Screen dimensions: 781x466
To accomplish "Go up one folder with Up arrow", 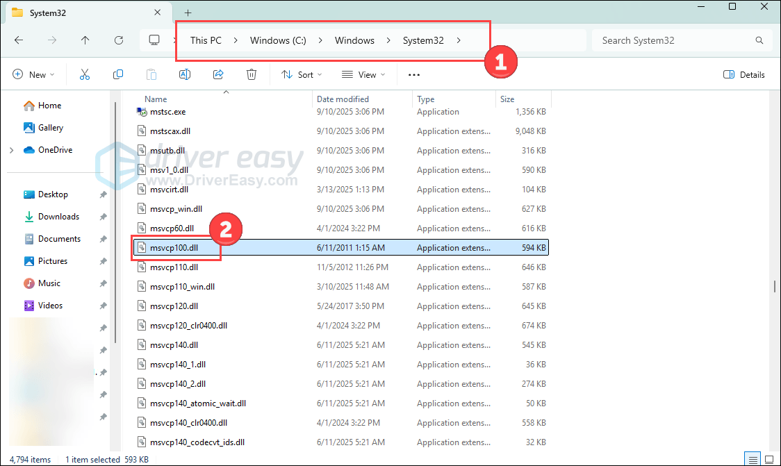I will point(85,40).
